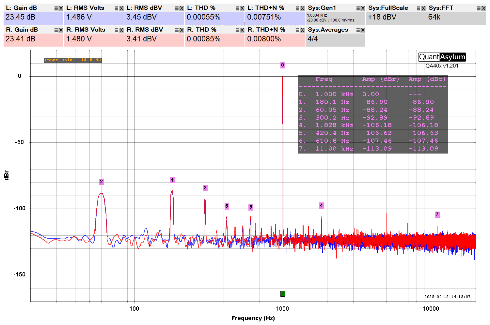Click the 60.05 Hz row in marker table
This screenshot has width=490, height=325.
[366, 110]
